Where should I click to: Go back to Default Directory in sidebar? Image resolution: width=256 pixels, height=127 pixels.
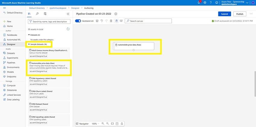click(x=13, y=13)
